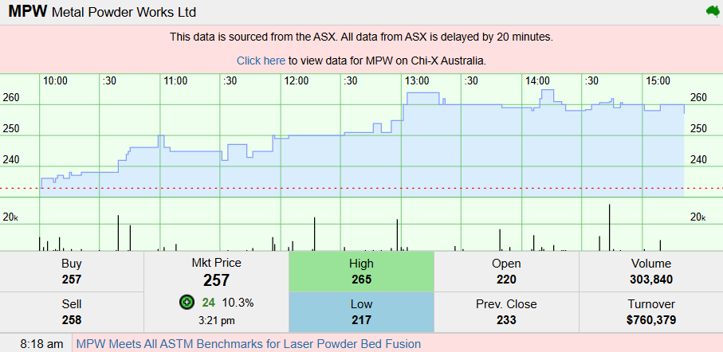Click the 10:00 time label on chart
Viewport: 723px width, 352px height.
tap(55, 81)
